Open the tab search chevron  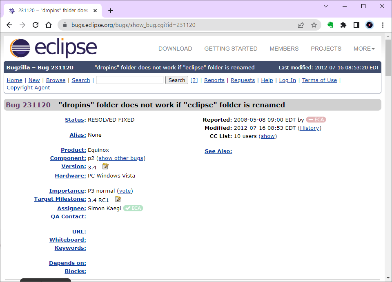pyautogui.click(x=326, y=6)
